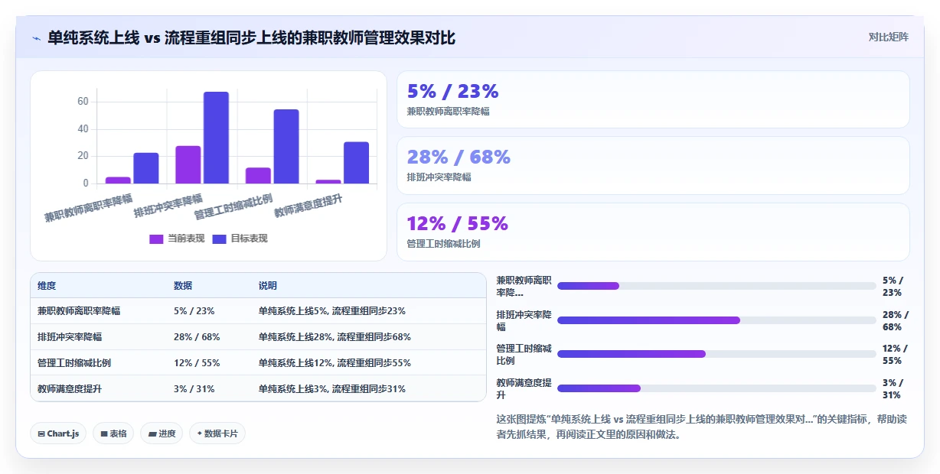Click the 3% / 31% progress value
This screenshot has height=474, width=940.
click(x=893, y=388)
